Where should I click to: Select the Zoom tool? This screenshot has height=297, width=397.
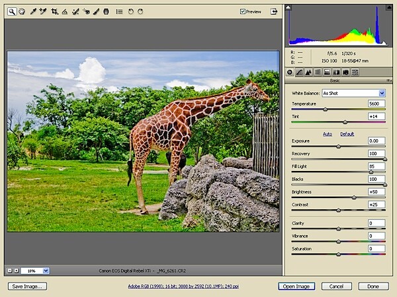tap(12, 11)
